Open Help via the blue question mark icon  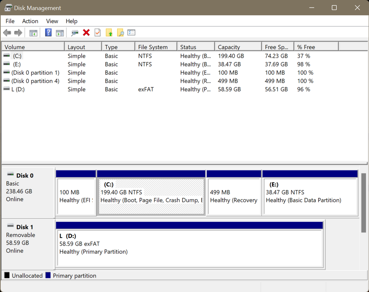pos(48,32)
